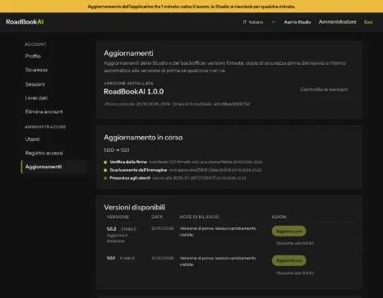Click the RoadBookAI logo
383x298 pixels.
point(25,22)
